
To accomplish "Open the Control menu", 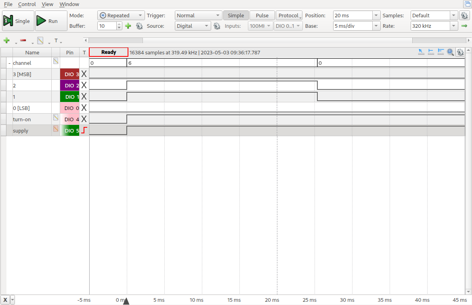I will (27, 4).
